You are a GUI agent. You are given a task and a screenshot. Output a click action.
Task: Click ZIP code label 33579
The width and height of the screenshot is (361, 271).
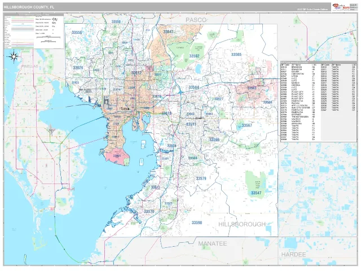pyautogui.click(x=201, y=178)
